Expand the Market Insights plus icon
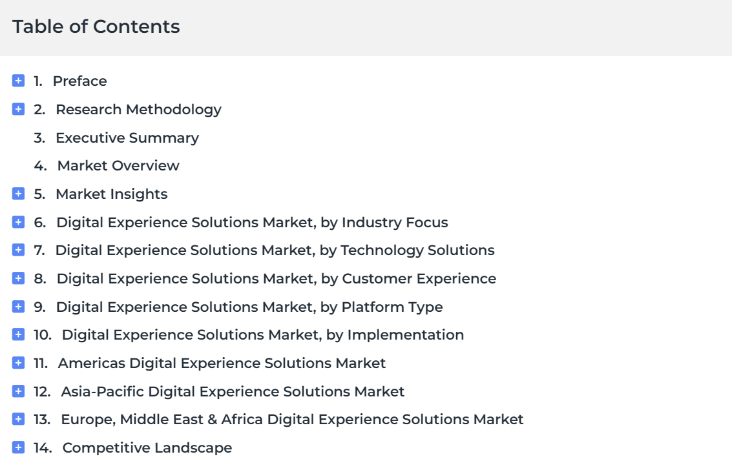Viewport: 732px width, 461px height. pyautogui.click(x=18, y=194)
